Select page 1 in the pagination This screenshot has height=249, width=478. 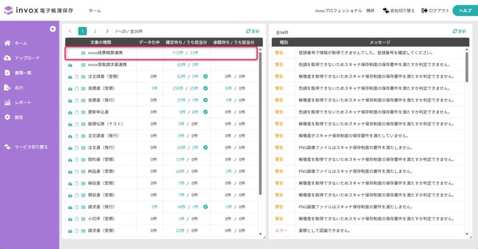pos(82,31)
